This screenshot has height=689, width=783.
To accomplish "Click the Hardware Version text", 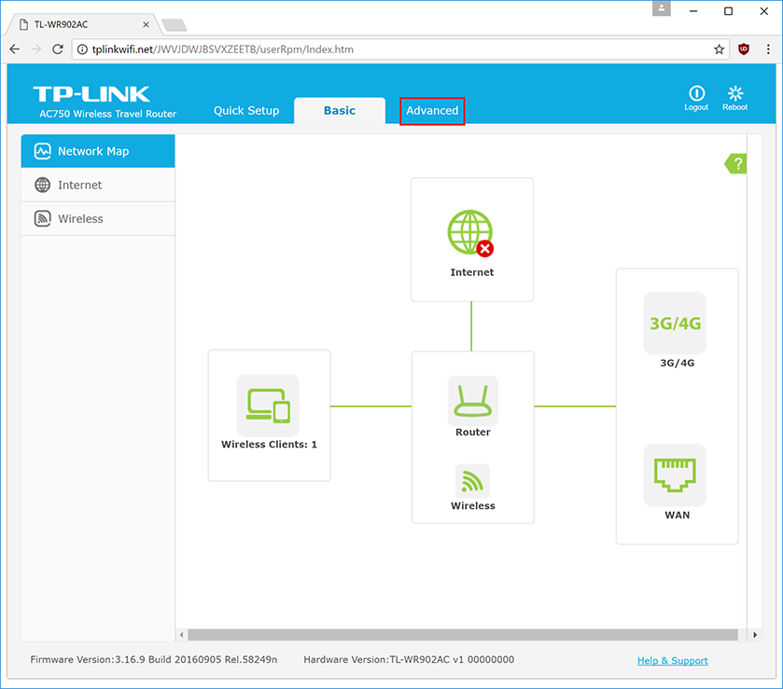I will tap(409, 659).
